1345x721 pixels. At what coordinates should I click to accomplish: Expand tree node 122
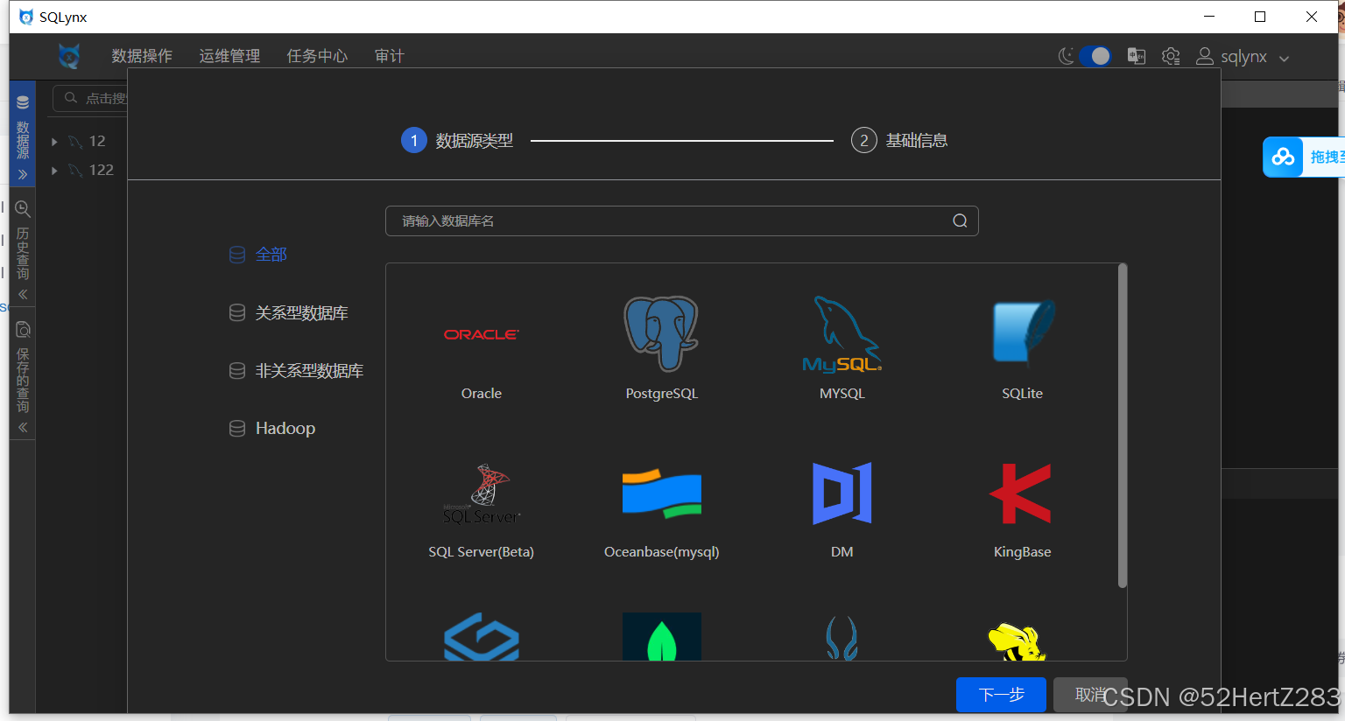tap(54, 171)
